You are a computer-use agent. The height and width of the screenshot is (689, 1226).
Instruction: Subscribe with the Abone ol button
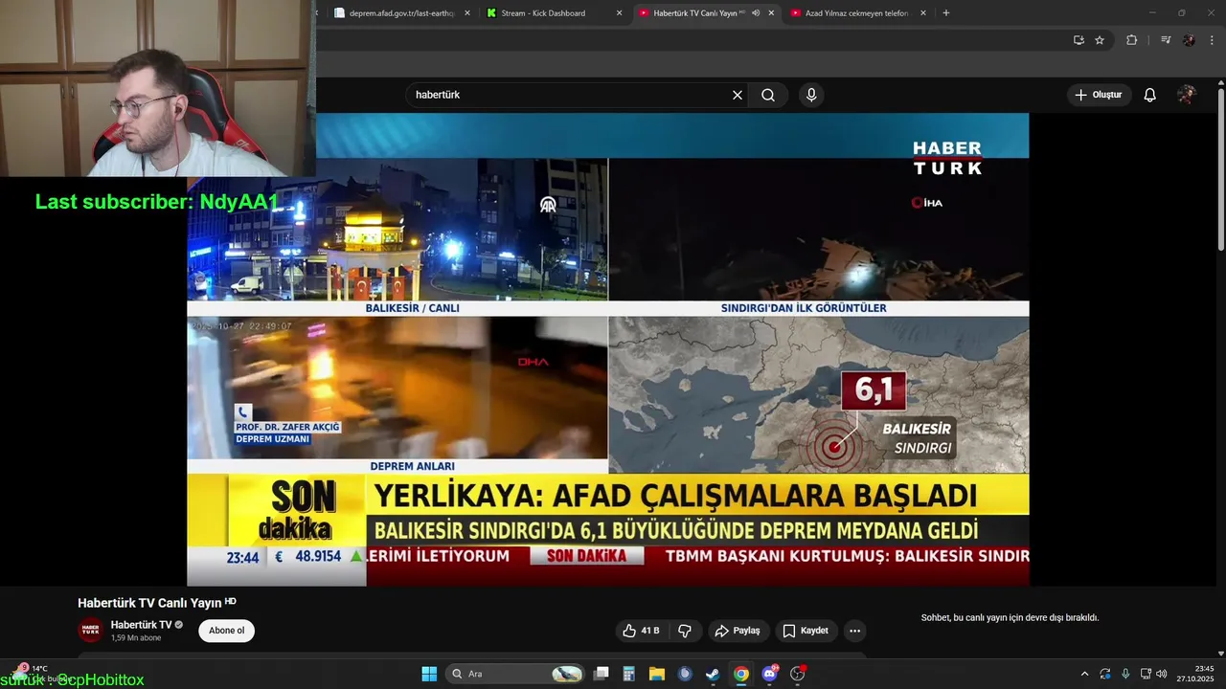pyautogui.click(x=227, y=631)
